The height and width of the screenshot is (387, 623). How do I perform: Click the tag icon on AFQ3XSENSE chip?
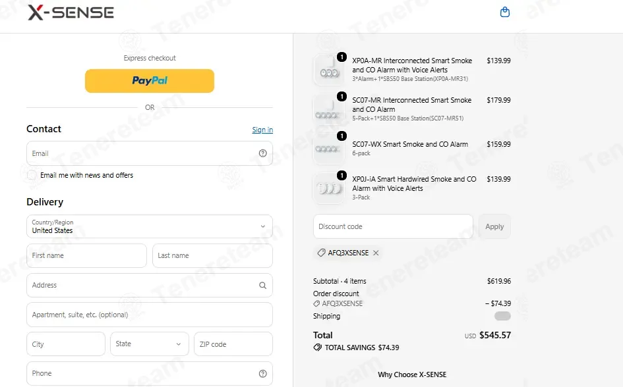pos(321,253)
